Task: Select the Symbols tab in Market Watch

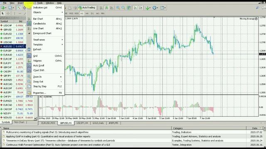Action: (6, 122)
